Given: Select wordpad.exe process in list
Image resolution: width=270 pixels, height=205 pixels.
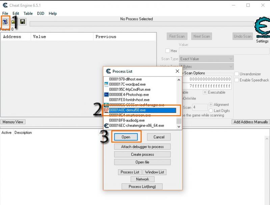Looking at the screenshot, I should [x=127, y=84].
